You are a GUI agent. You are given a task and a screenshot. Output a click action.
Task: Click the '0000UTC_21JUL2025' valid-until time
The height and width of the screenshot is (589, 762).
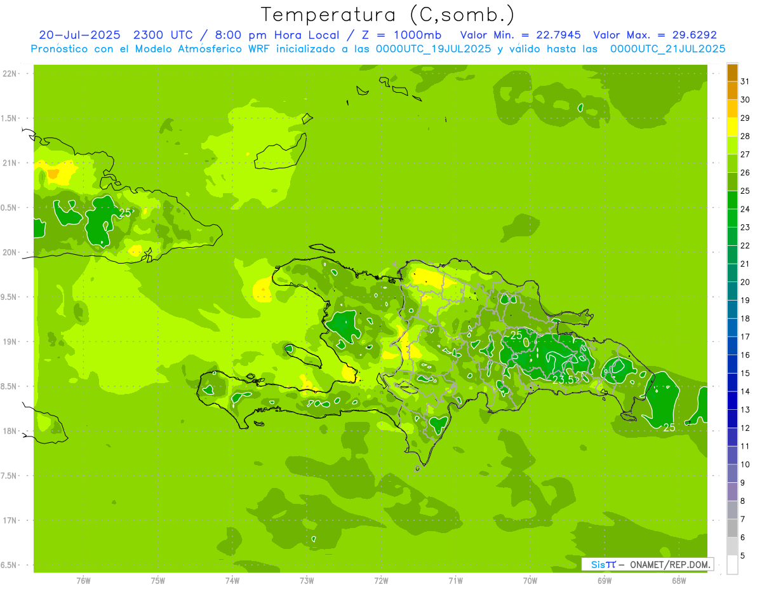[668, 48]
